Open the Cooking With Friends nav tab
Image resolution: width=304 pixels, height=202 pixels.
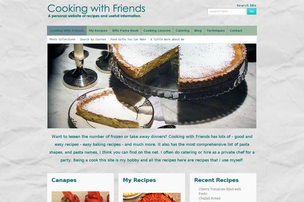click(x=67, y=30)
